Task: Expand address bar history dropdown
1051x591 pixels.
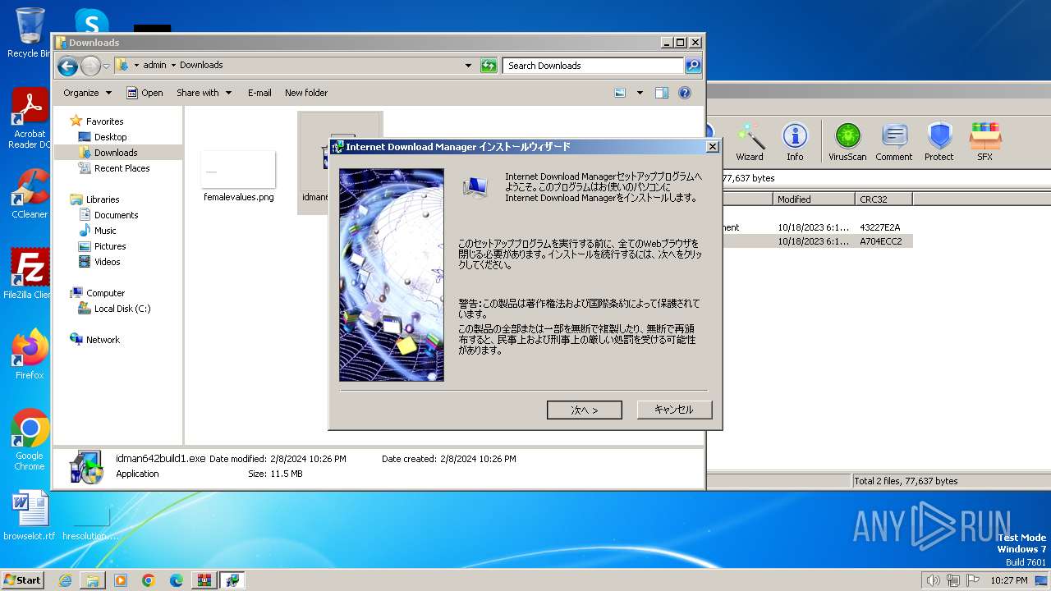Action: [469, 66]
